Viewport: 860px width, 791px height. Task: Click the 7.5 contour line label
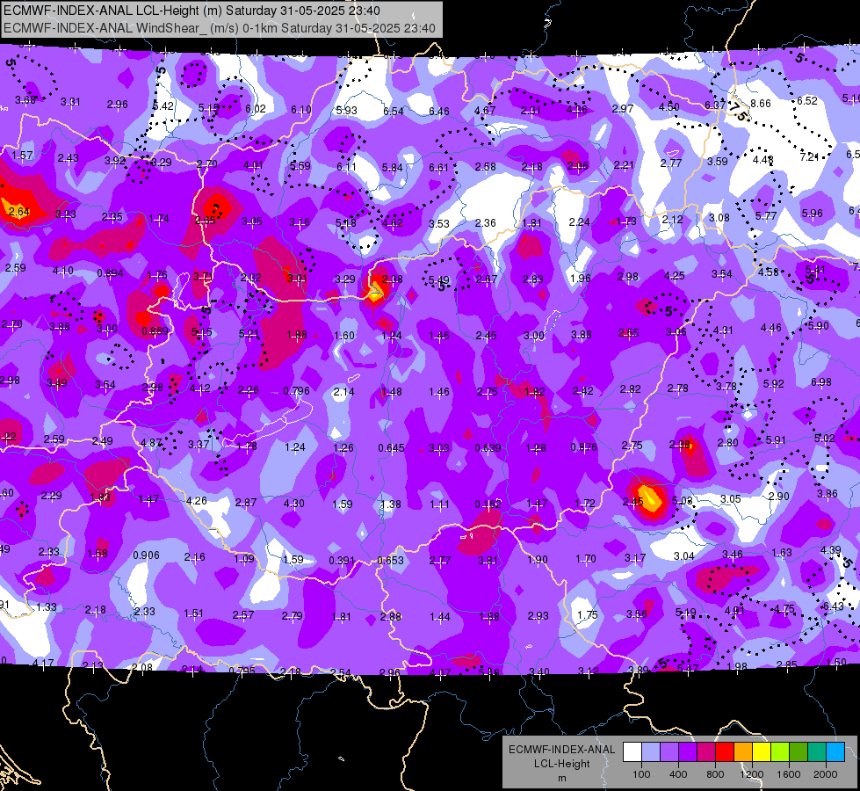coord(739,112)
